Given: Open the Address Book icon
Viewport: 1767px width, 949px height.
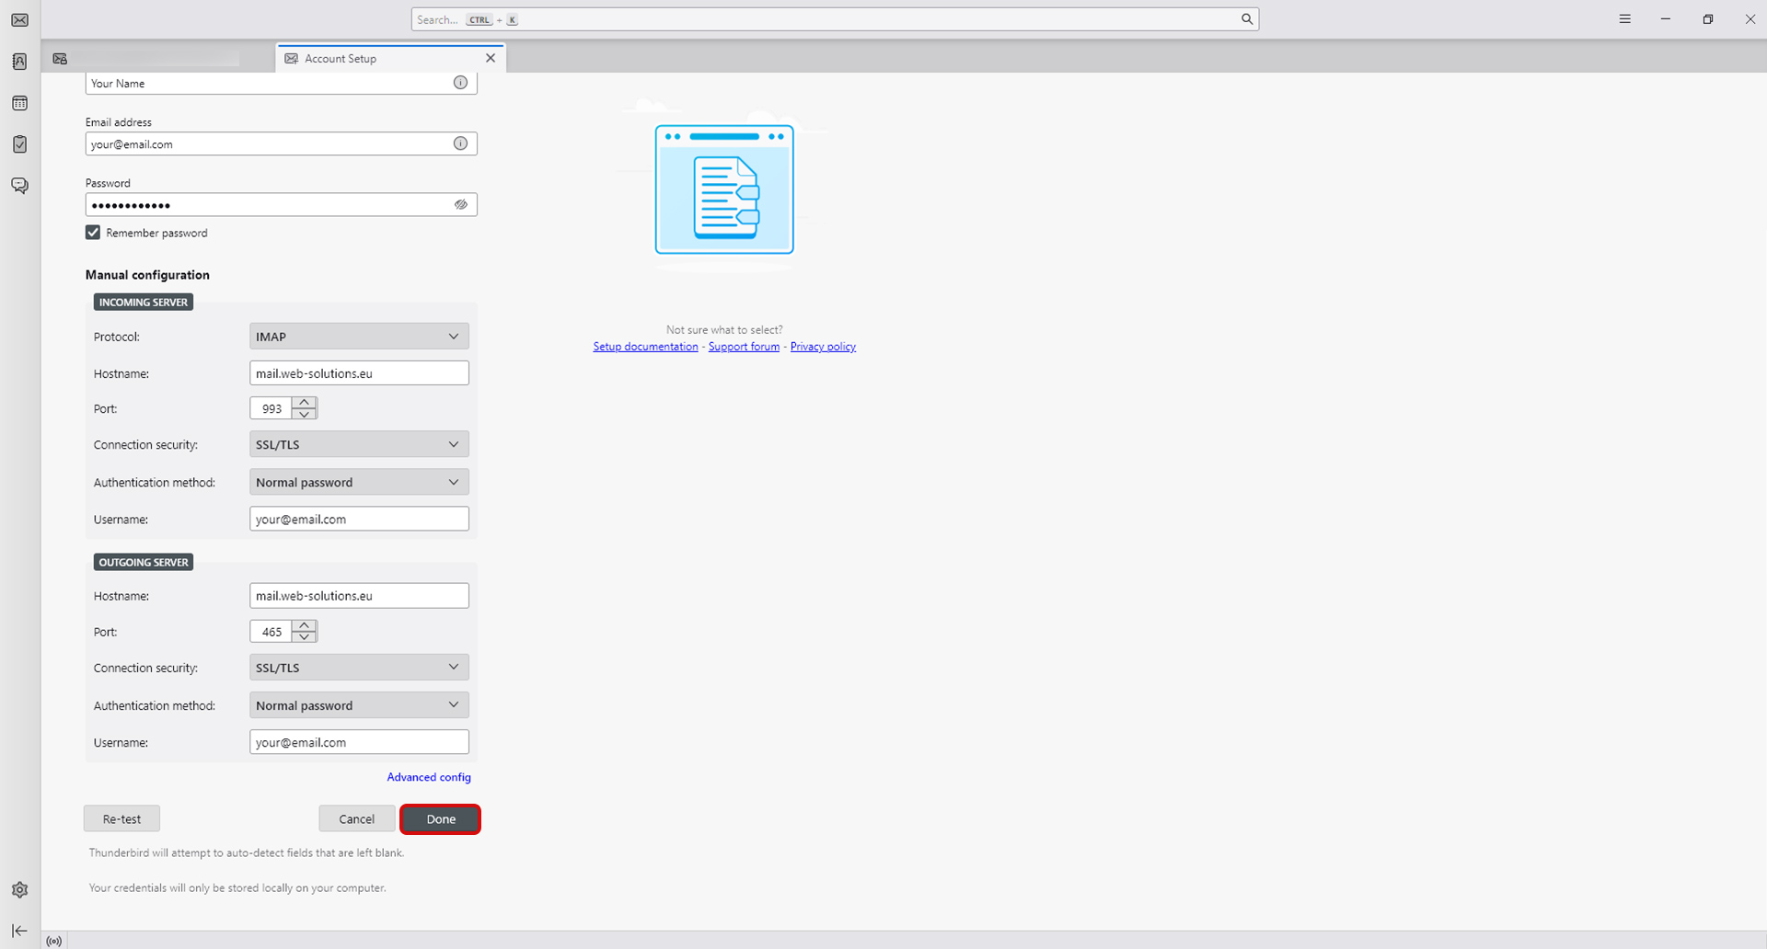Looking at the screenshot, I should pyautogui.click(x=19, y=62).
